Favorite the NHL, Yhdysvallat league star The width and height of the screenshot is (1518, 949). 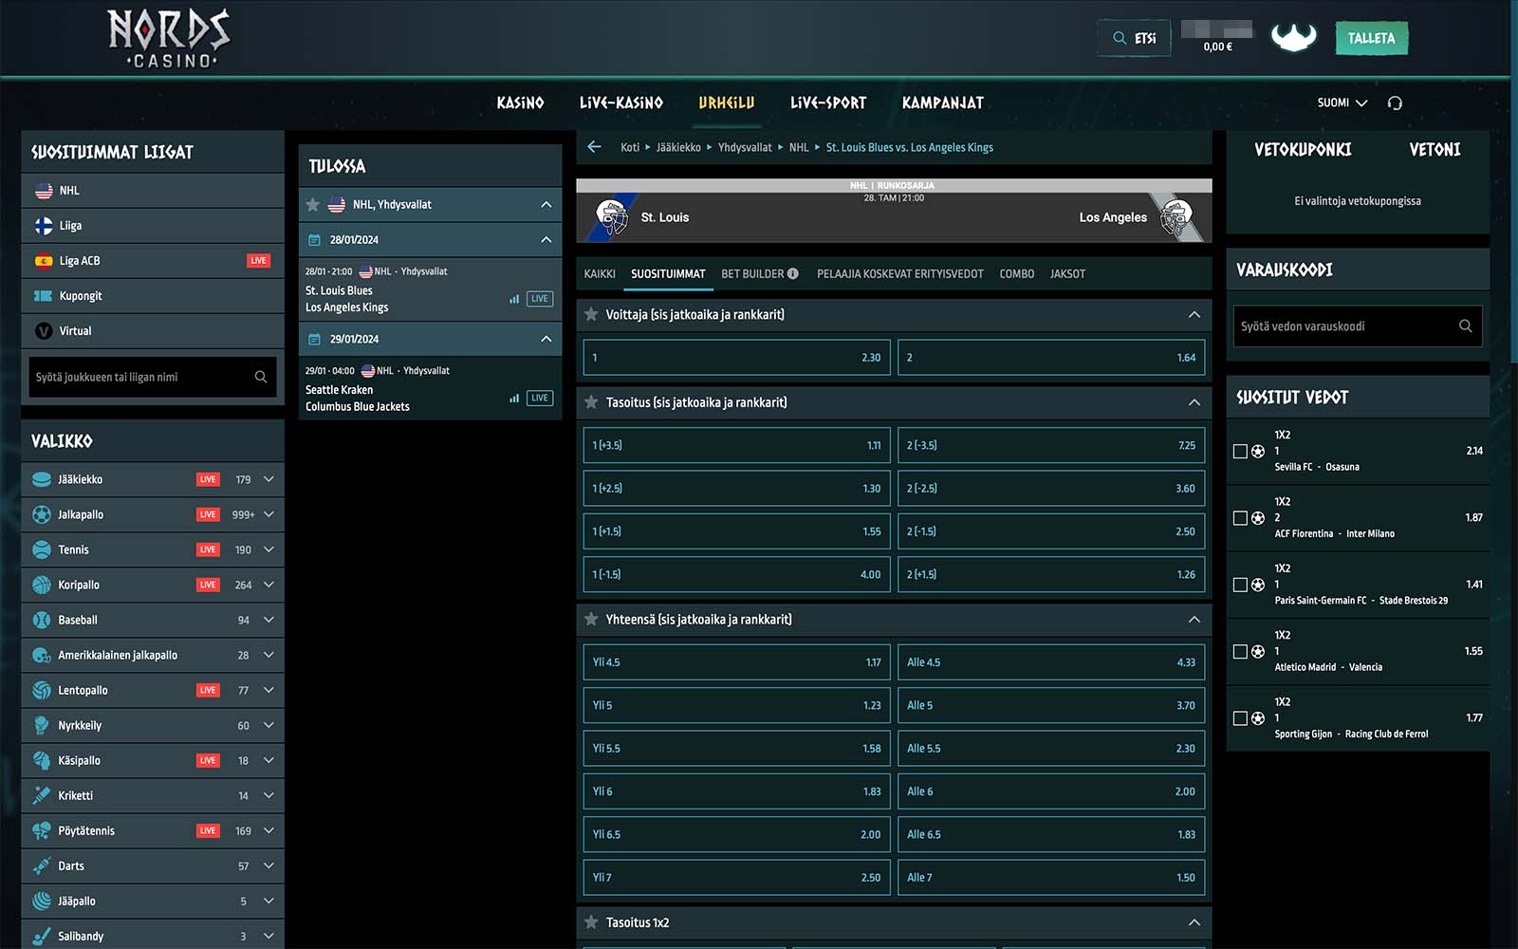pos(313,205)
